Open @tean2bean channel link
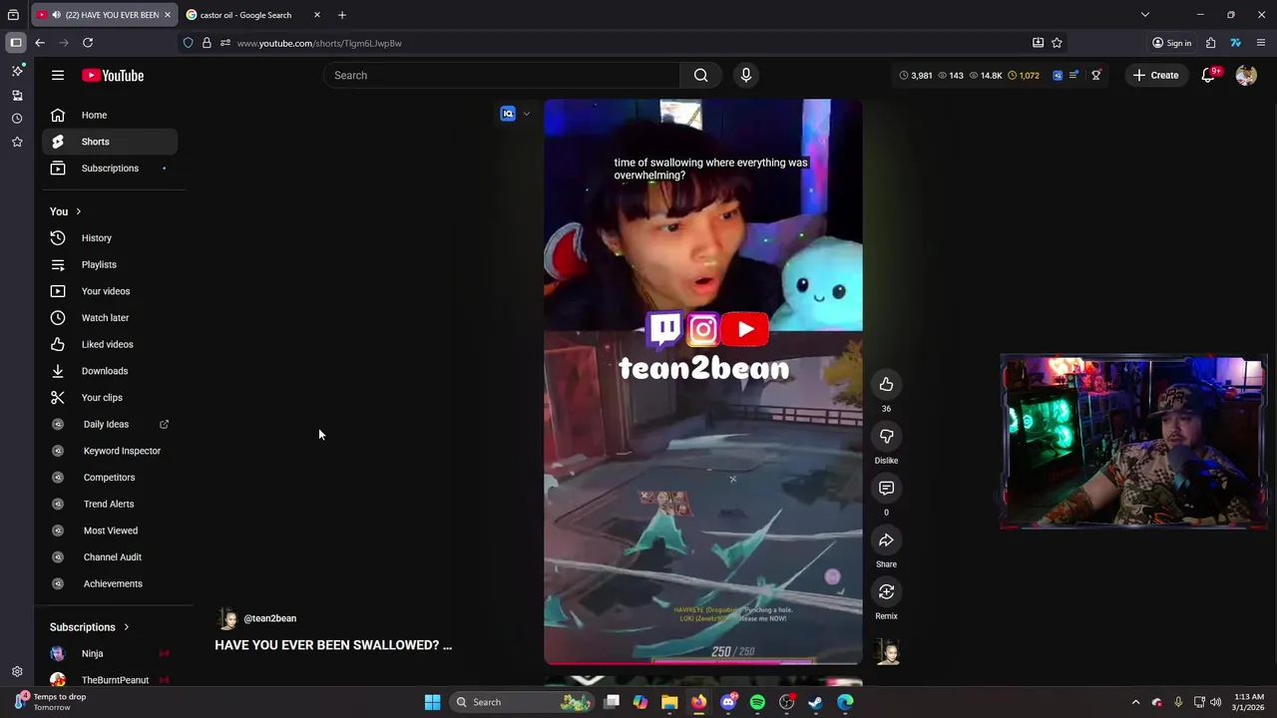This screenshot has width=1277, height=718. pyautogui.click(x=270, y=618)
